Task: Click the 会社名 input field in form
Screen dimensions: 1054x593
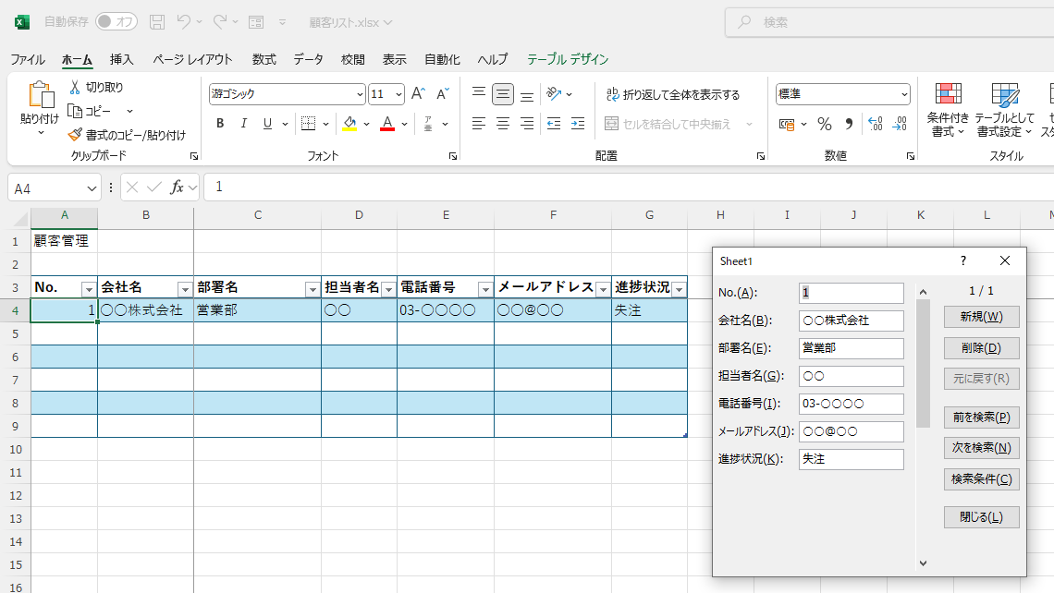Action: tap(851, 321)
